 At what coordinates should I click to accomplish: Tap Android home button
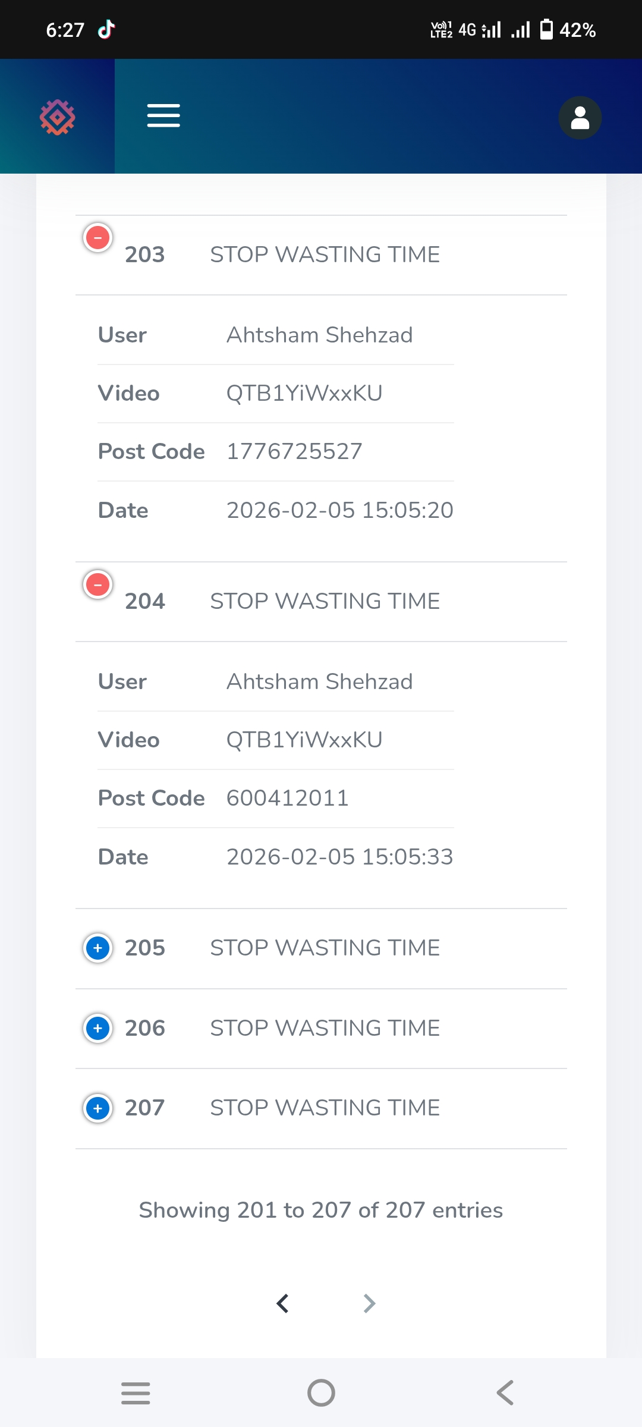(321, 1393)
